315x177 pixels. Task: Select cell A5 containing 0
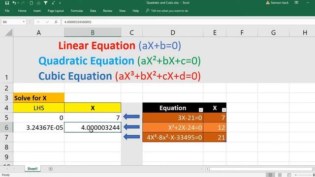click(x=39, y=118)
